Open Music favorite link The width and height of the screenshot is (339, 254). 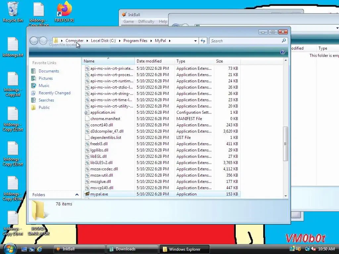[44, 86]
